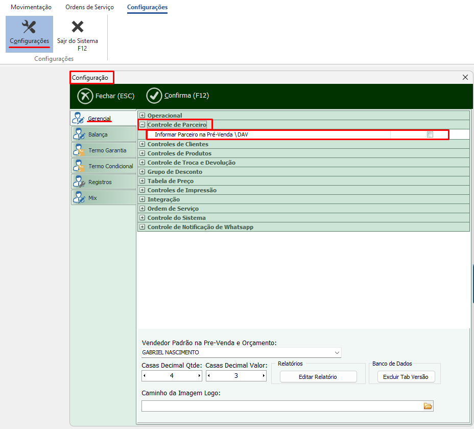Screen dimensions: 474x429
Task: Click the Configurações wrench icon in ribbon
Action: 29,27
